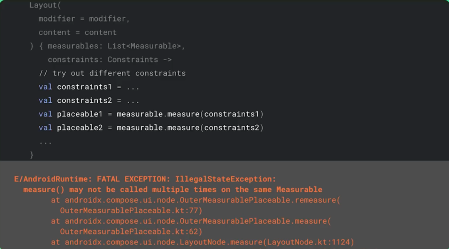
Task: Click the '// try out different constraints' comment
Action: [x=112, y=73]
